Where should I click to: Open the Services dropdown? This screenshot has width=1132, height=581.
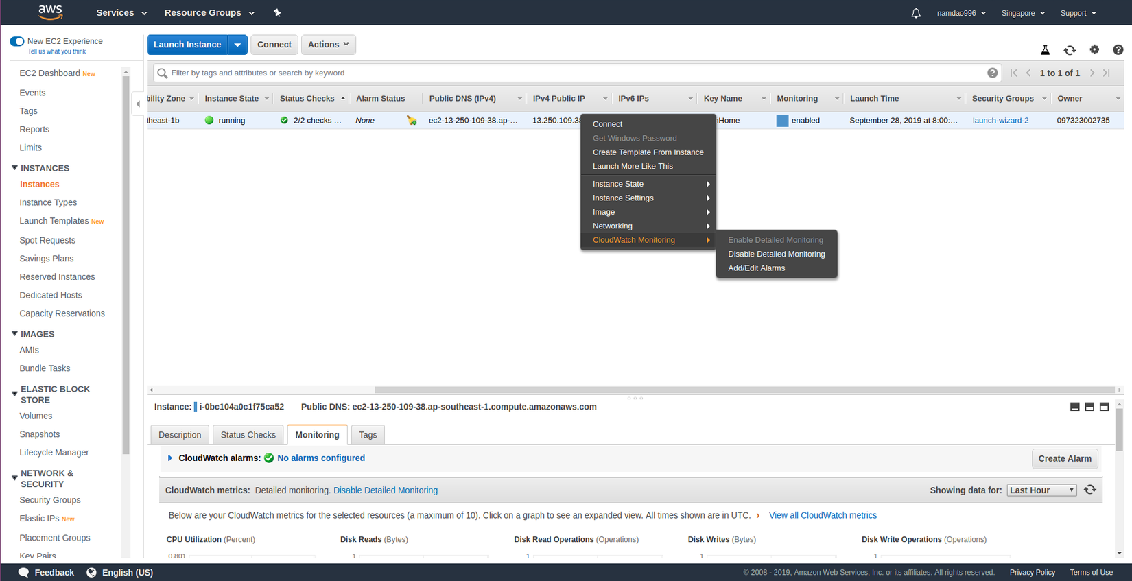121,13
